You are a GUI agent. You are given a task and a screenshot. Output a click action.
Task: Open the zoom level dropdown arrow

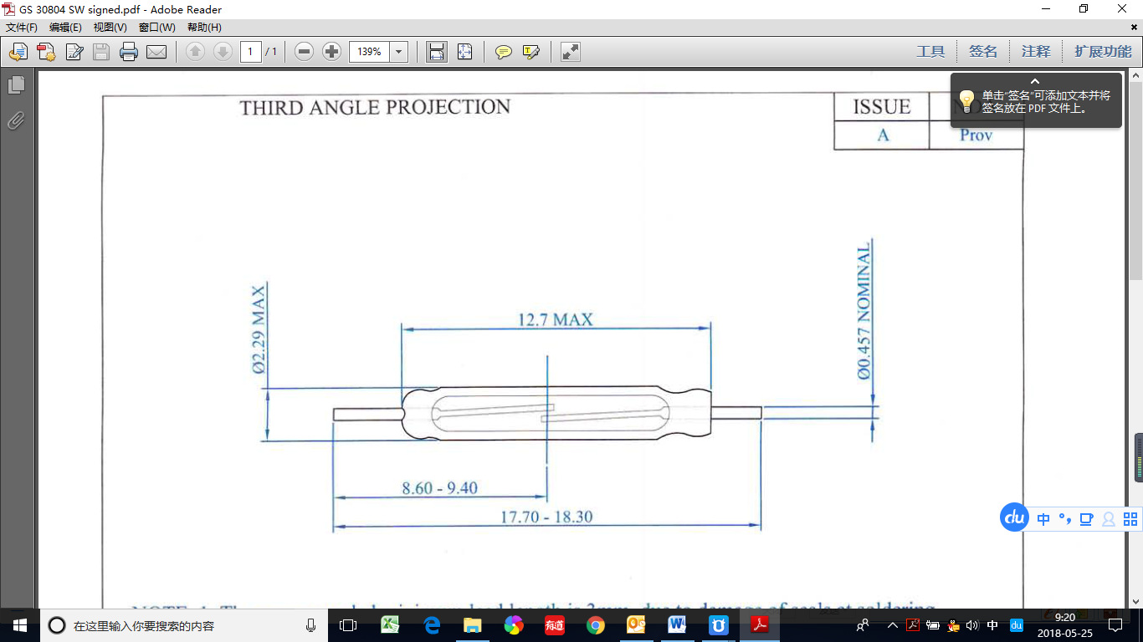[399, 52]
